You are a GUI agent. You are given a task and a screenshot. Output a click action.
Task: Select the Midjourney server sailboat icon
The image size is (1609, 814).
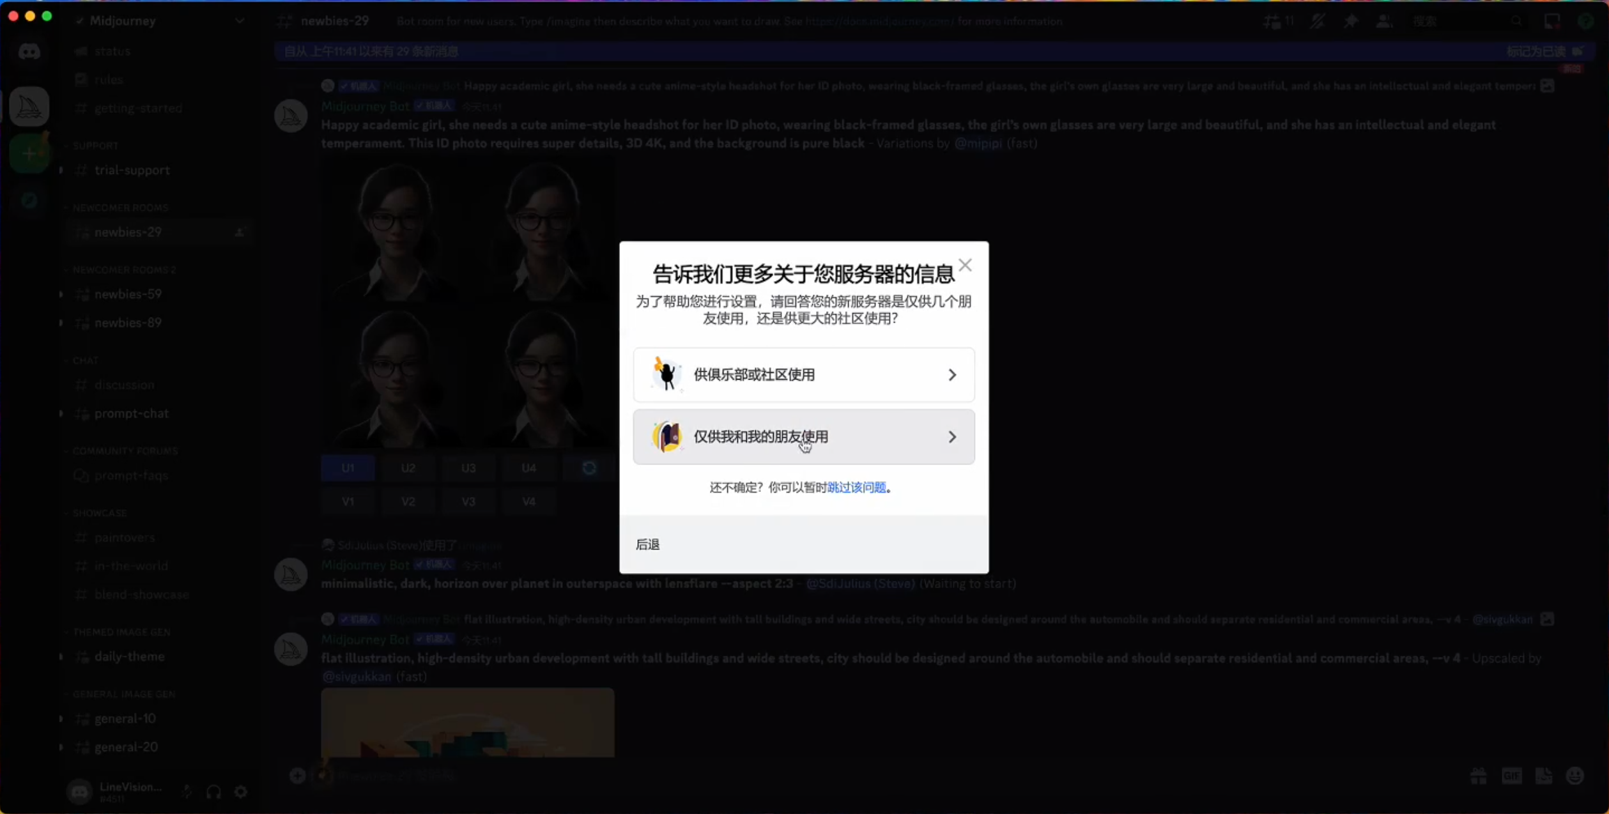29,107
